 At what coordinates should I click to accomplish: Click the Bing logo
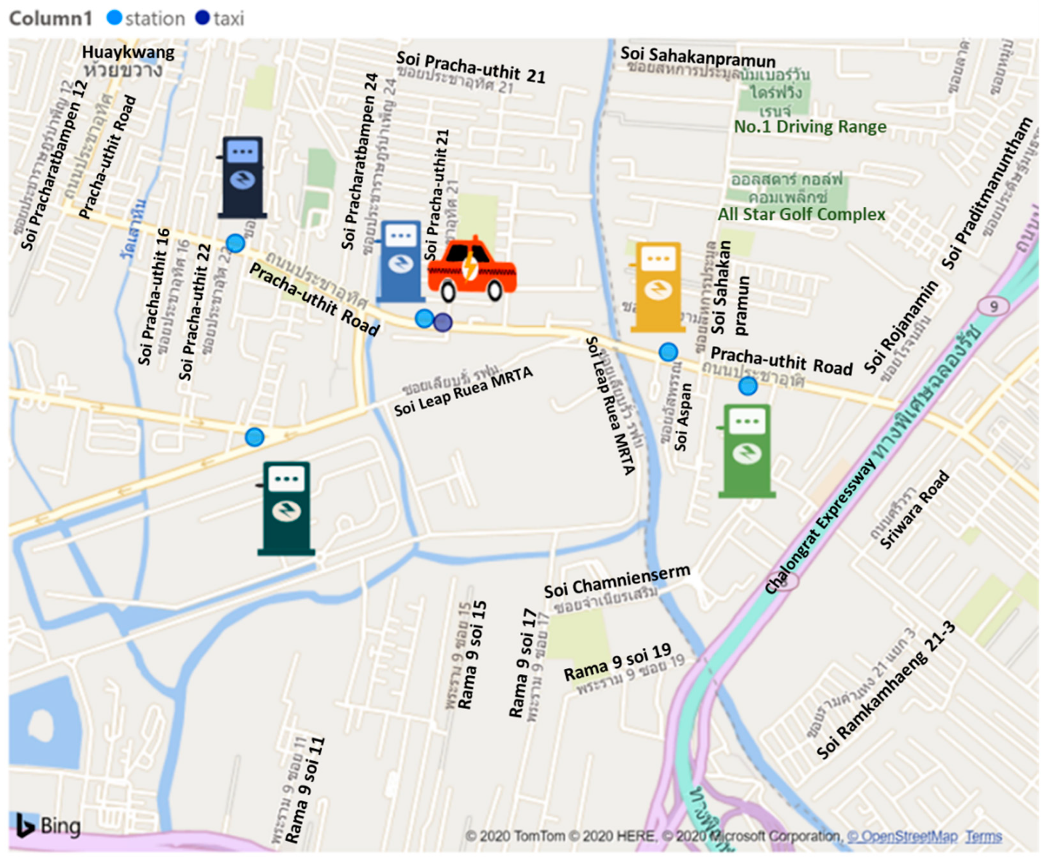(48, 827)
